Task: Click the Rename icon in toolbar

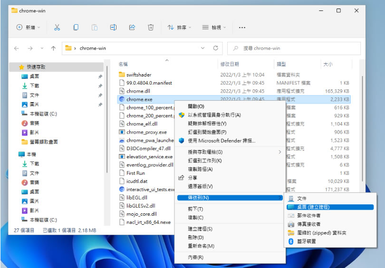Action: [113, 27]
